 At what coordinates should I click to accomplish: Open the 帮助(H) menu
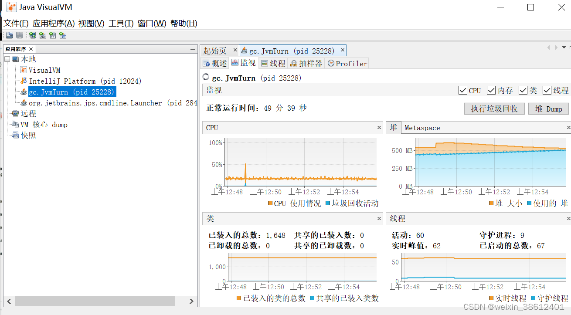click(184, 24)
